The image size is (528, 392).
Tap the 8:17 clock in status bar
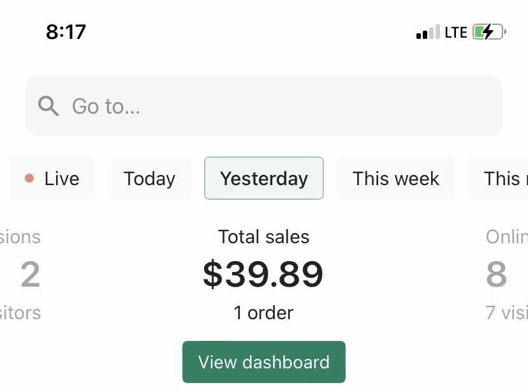[x=66, y=31]
